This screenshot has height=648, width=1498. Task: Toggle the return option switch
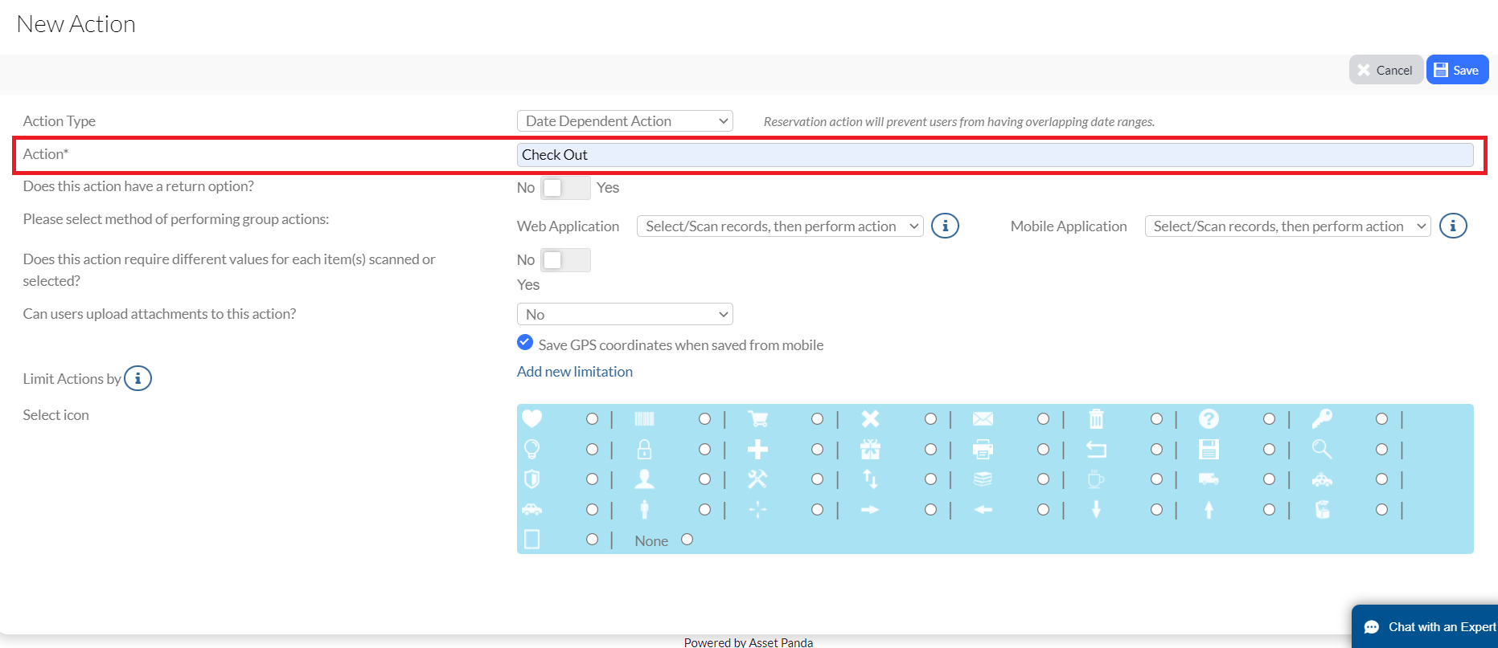pyautogui.click(x=565, y=188)
